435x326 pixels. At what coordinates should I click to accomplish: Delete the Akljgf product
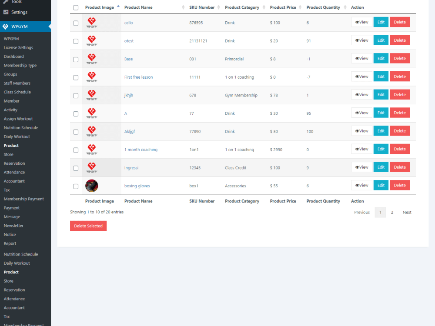coord(399,131)
